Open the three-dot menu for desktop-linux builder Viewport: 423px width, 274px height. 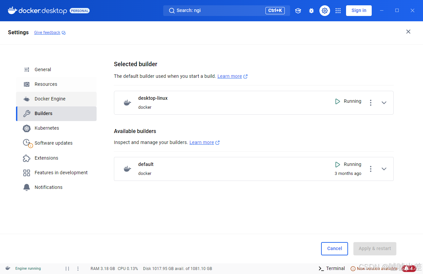371,103
